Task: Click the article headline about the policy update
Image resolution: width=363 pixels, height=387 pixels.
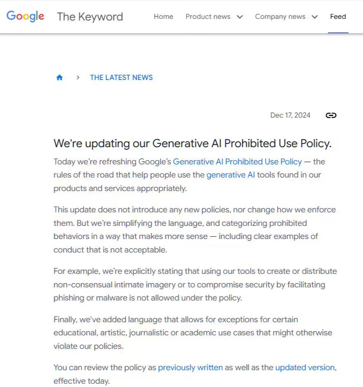Action: pos(192,143)
